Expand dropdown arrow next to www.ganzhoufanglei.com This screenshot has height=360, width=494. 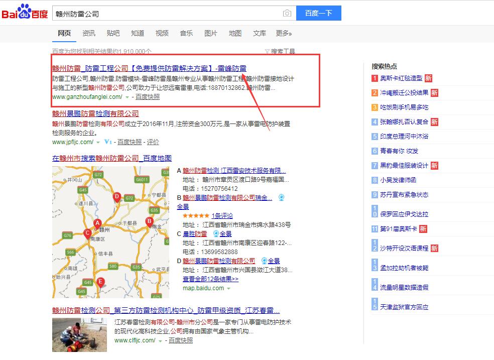click(127, 97)
